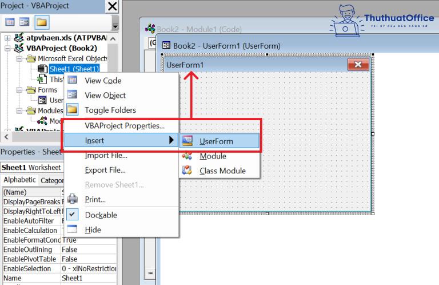Viewport: 439px width, 285px height.
Task: Expand the atpvbaen.xls project node
Action: [x=7, y=38]
